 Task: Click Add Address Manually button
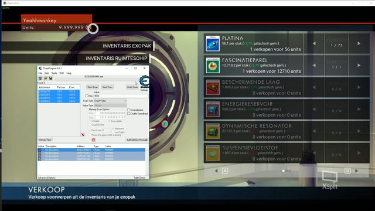(x=137, y=139)
